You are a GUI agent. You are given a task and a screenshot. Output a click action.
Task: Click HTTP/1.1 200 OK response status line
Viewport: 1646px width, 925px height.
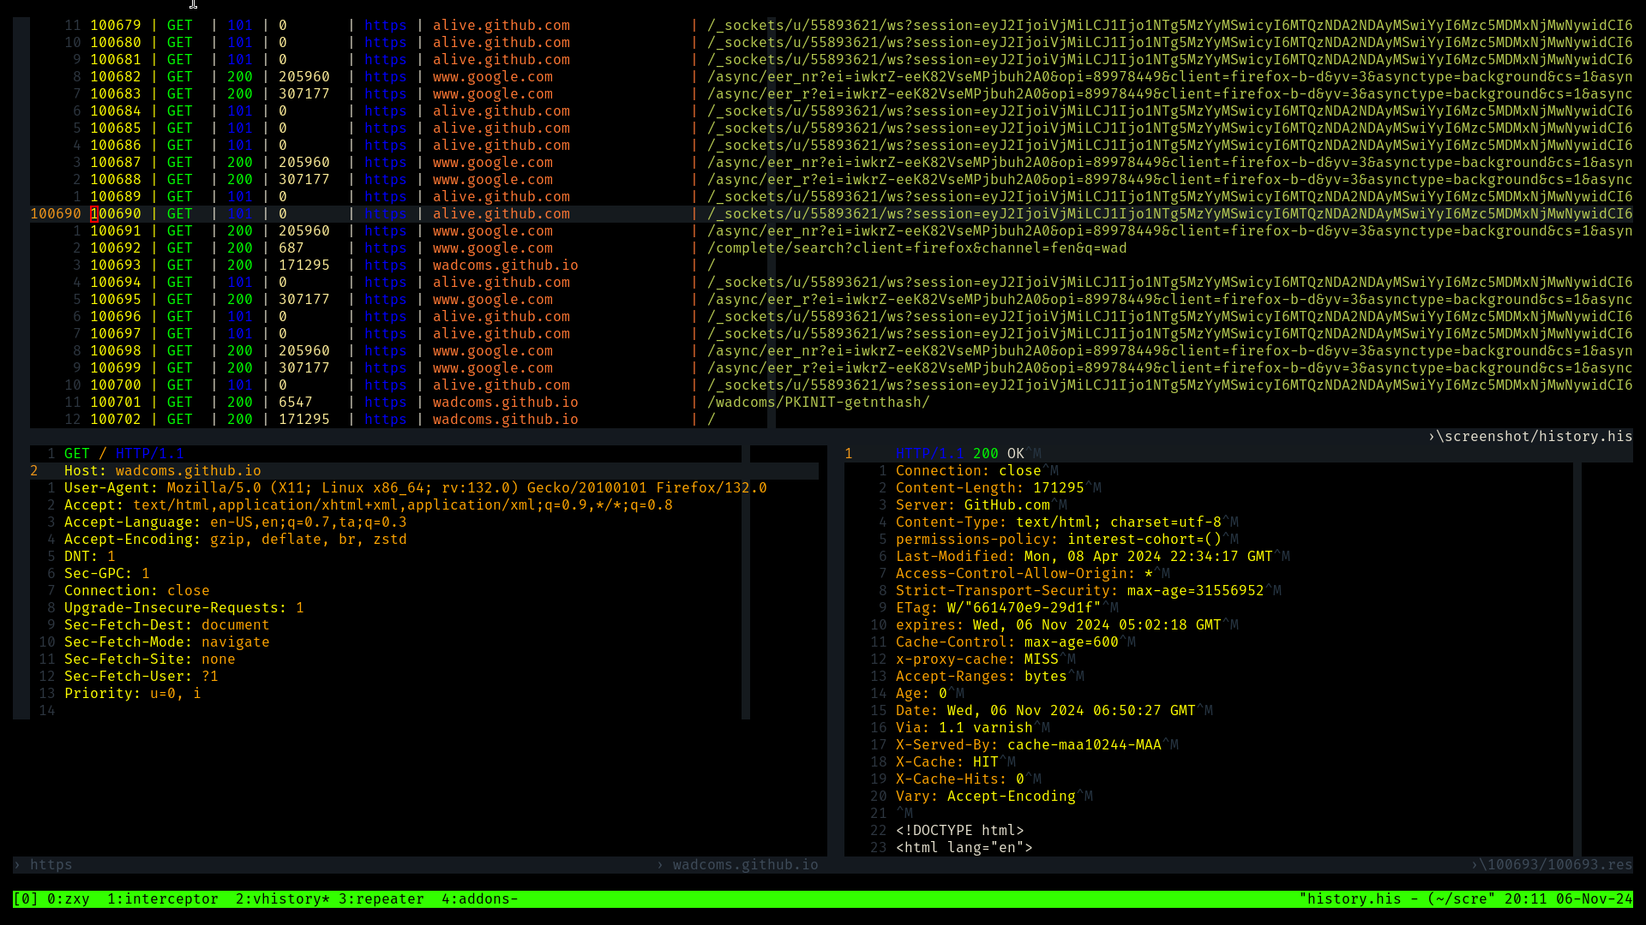[x=958, y=453]
